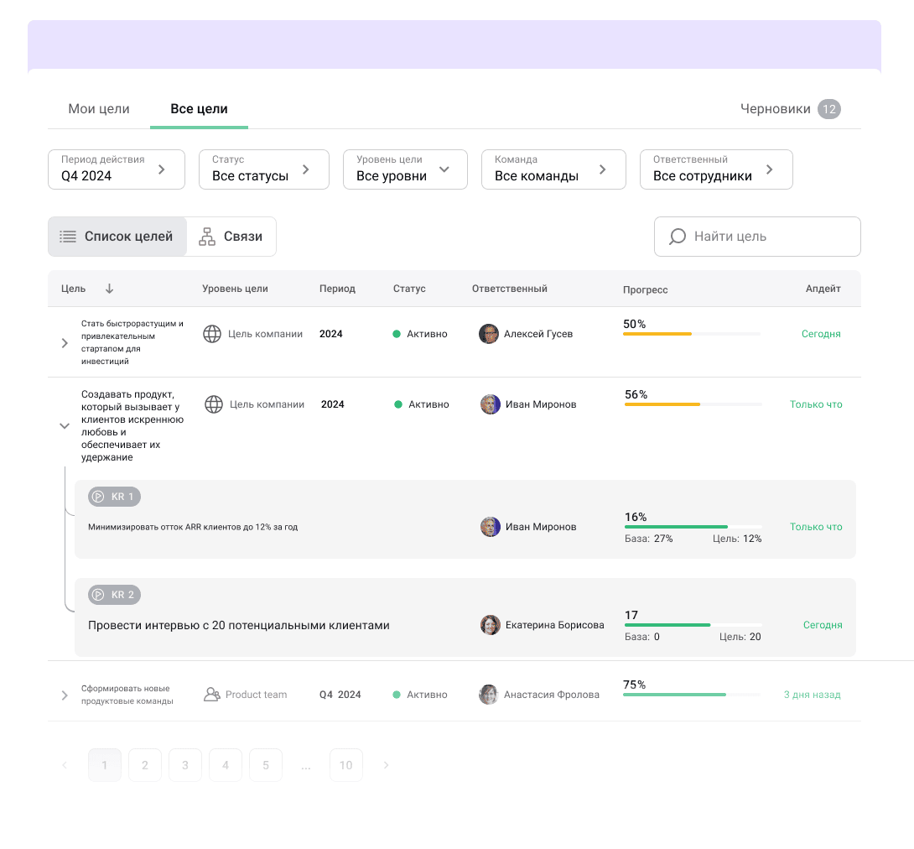
Task: Open the Уровень цели dropdown
Action: pyautogui.click(x=405, y=169)
